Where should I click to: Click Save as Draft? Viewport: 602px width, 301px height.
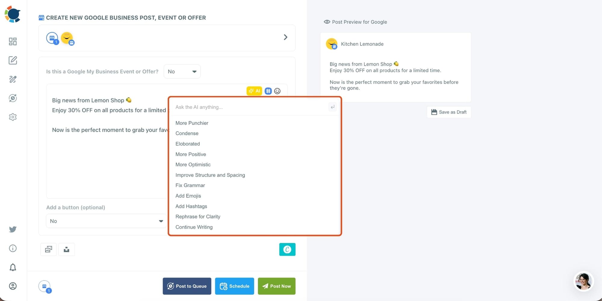(x=449, y=112)
